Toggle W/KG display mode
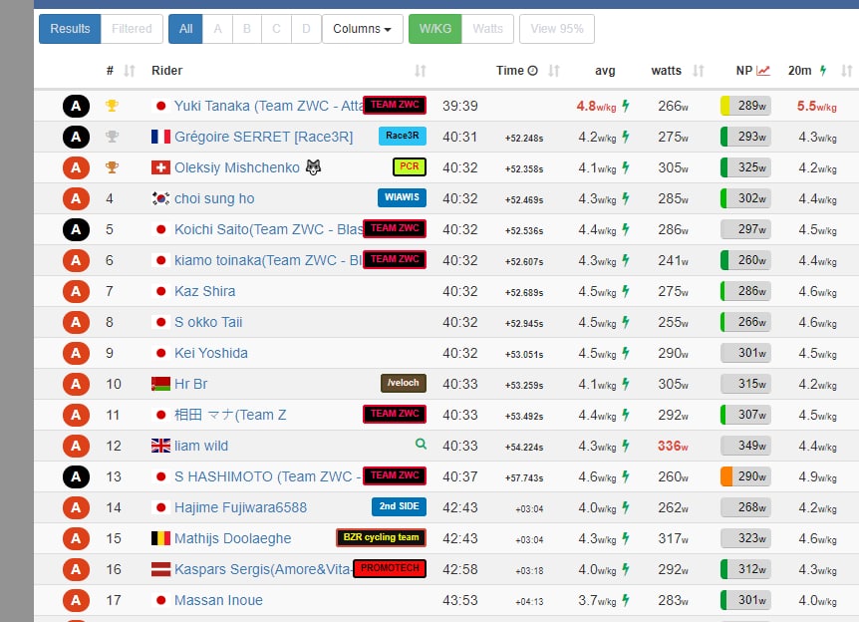Image resolution: width=859 pixels, height=622 pixels. pos(434,29)
